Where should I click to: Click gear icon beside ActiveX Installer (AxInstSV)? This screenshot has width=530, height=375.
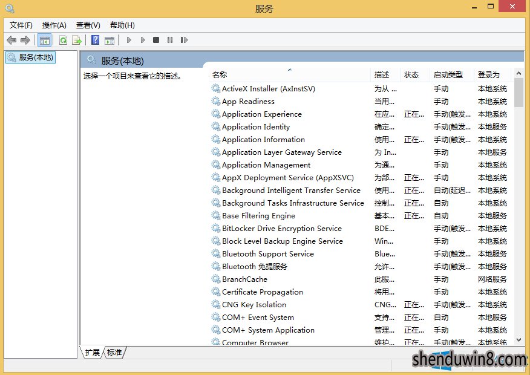click(x=216, y=88)
